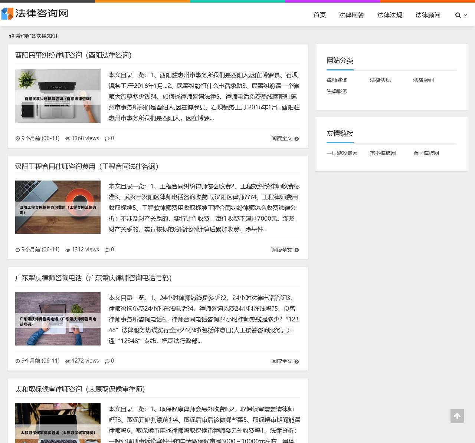Click comment count icon on 广东肇庆 post
This screenshot has height=443, width=475.
tap(107, 361)
